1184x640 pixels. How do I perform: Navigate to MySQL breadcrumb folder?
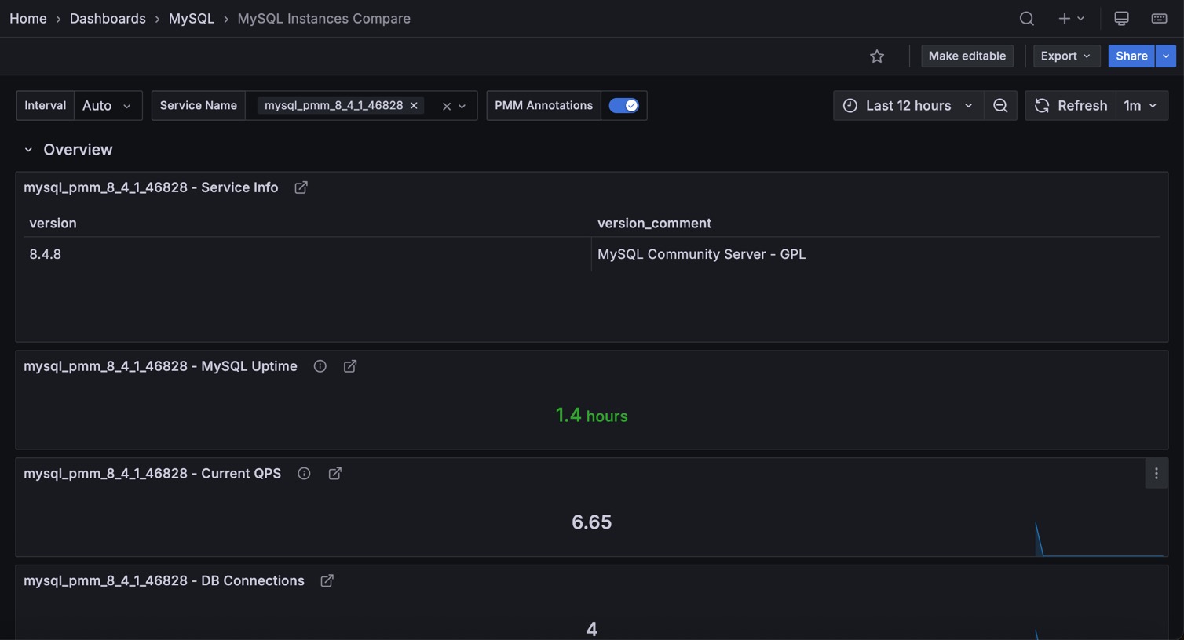click(191, 18)
